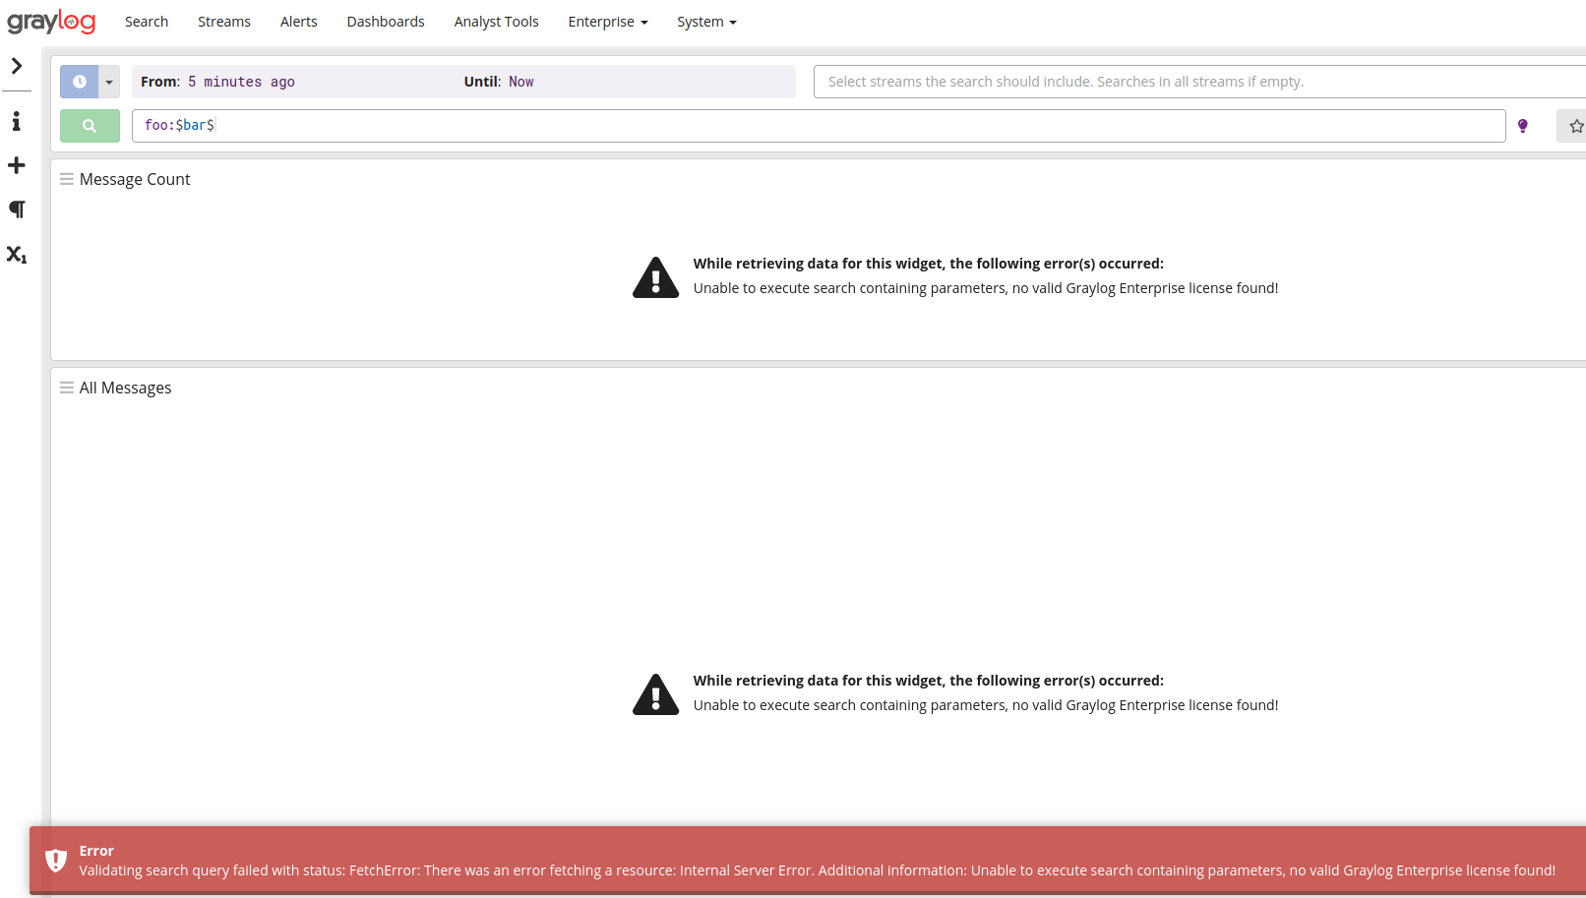Click the Graylog logo
1586x898 pixels.
tap(51, 21)
